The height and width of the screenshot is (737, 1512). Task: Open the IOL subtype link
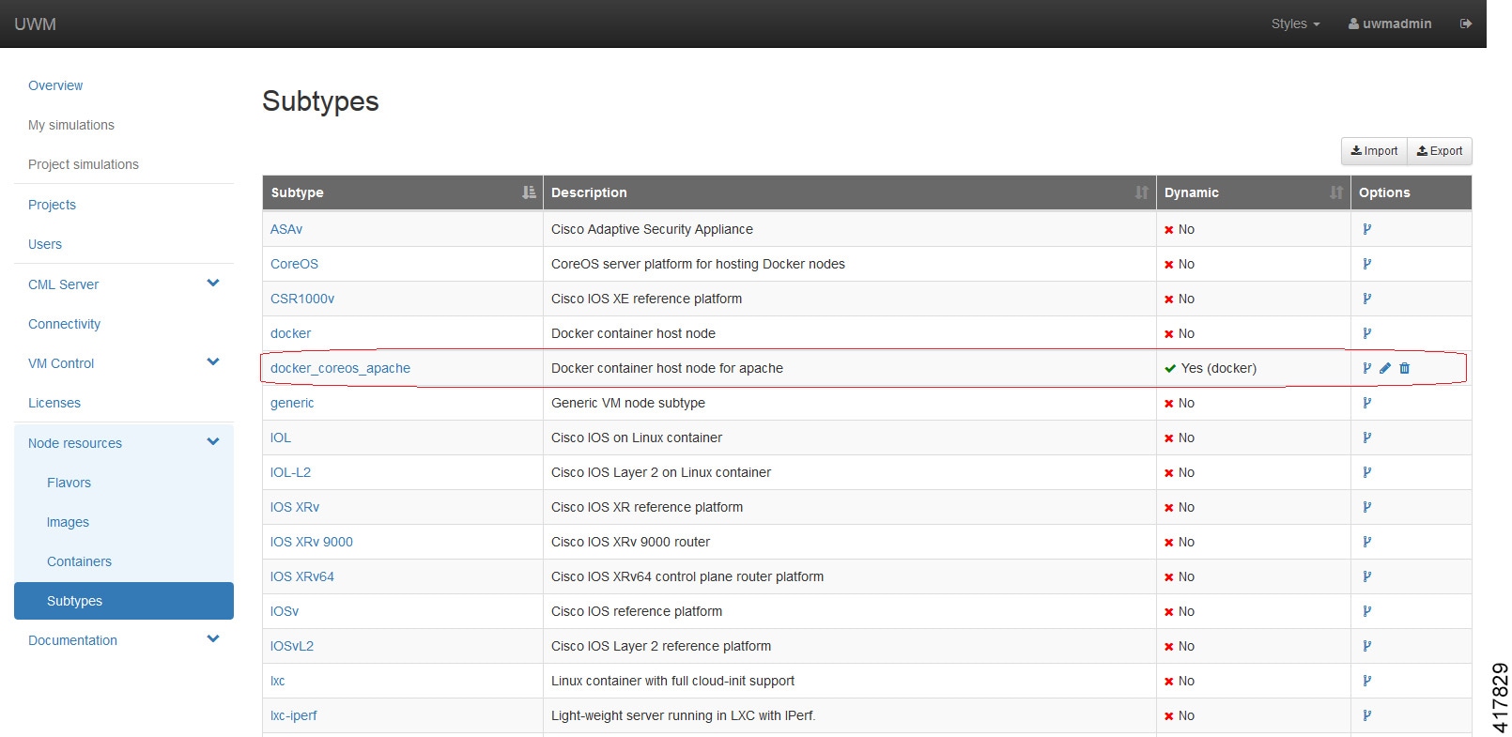coord(281,438)
